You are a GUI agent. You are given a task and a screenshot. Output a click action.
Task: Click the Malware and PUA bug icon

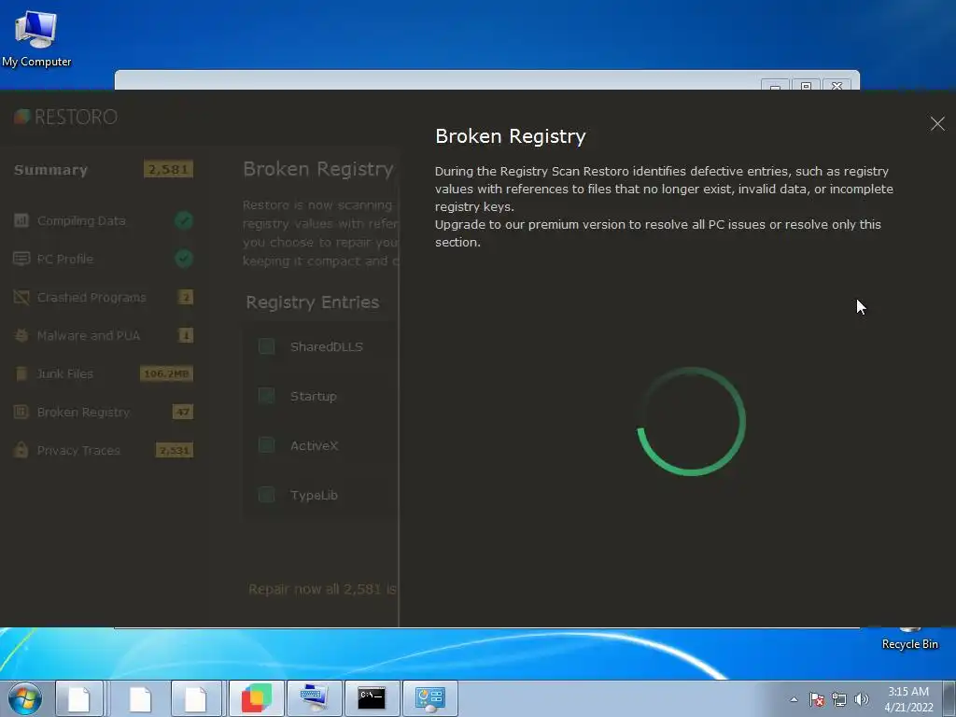[x=21, y=335]
